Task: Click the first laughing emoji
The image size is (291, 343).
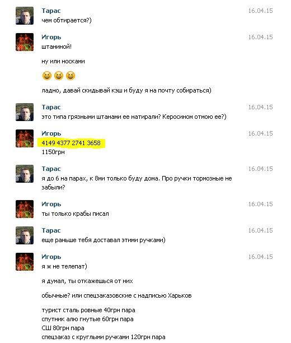Action: (x=47, y=76)
